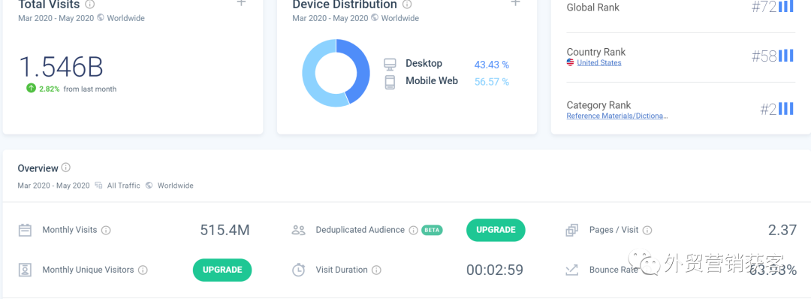
Task: Click the plus icon on Total Visits card
Action: tap(241, 2)
